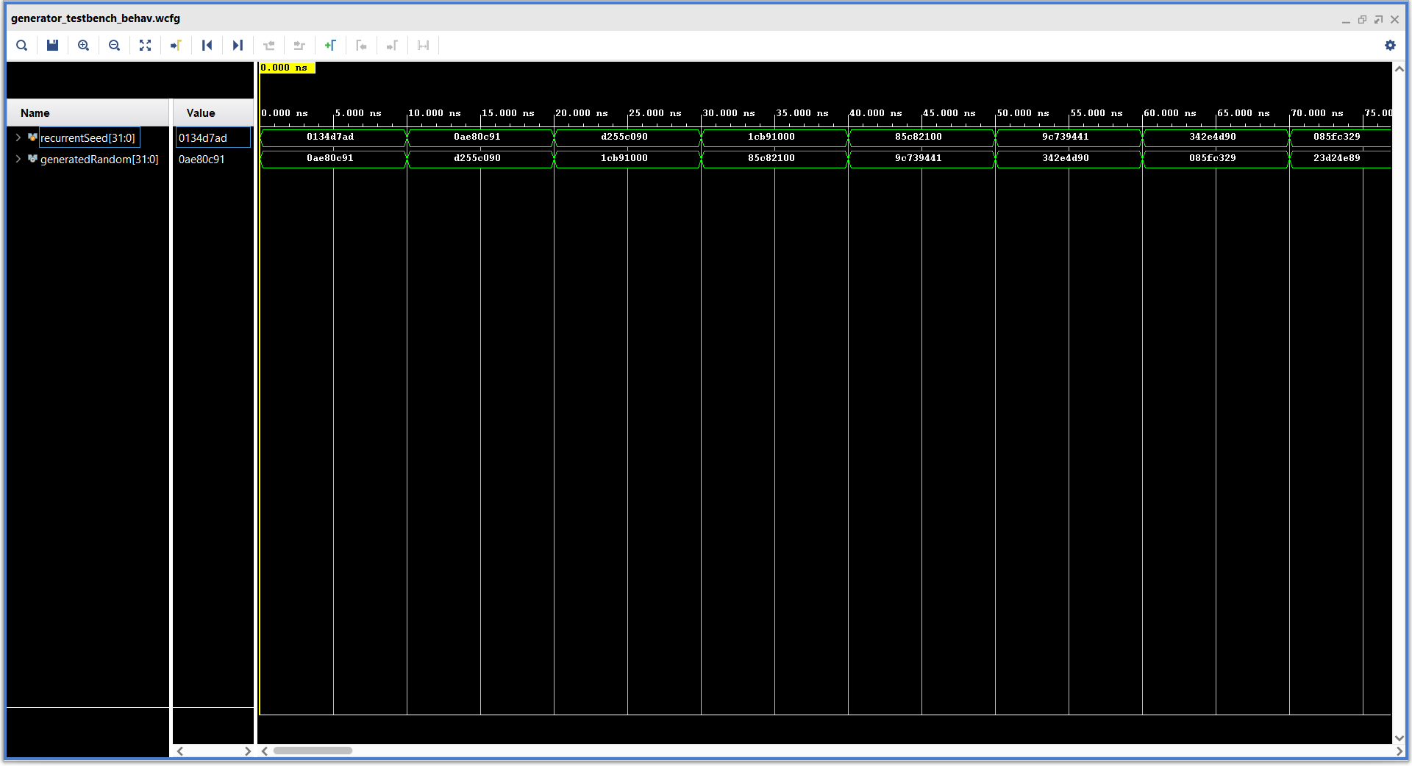This screenshot has width=1412, height=766.
Task: Save the waveform configuration
Action: pyautogui.click(x=52, y=46)
